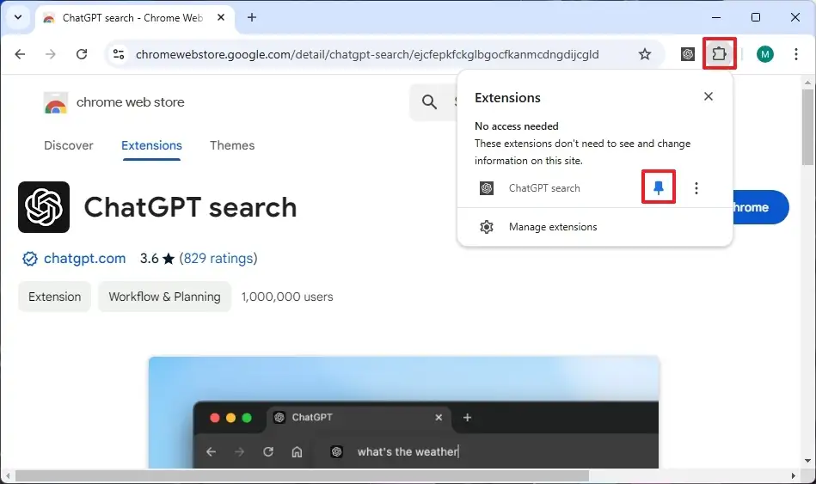816x484 pixels.
Task: Switch to the Themes tab
Action: [232, 145]
